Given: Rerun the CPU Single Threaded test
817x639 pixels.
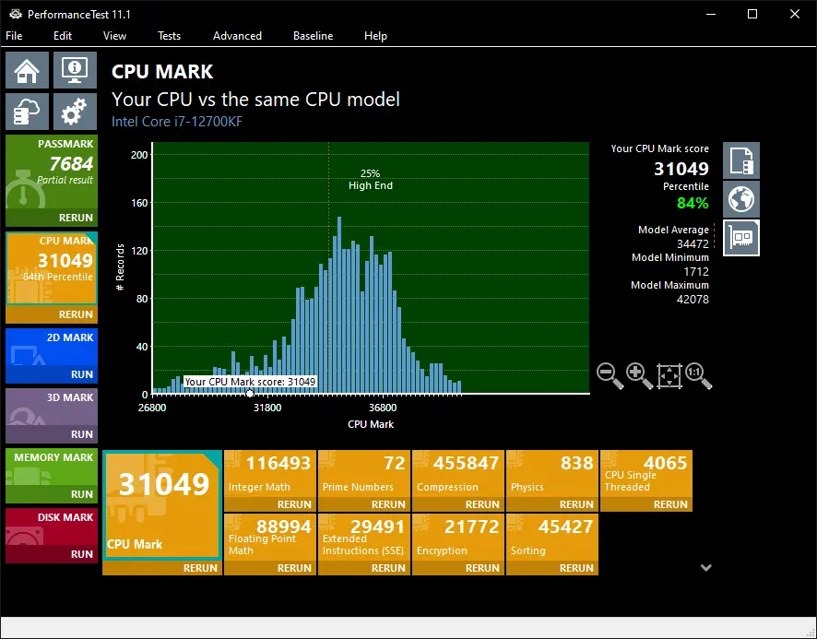Looking at the screenshot, I should pos(670,504).
